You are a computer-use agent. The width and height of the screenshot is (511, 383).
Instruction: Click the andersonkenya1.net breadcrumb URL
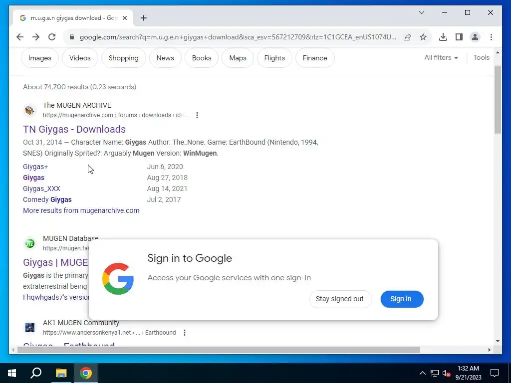point(109,333)
